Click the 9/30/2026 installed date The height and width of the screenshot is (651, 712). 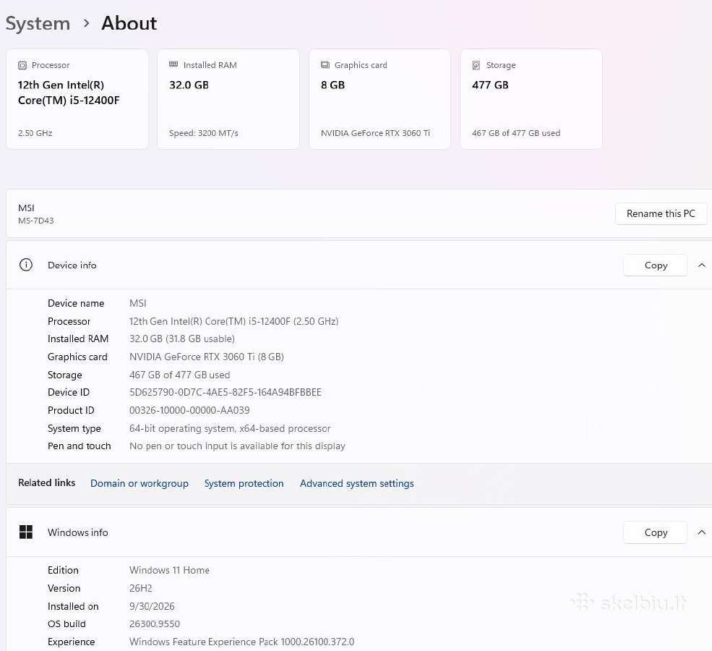click(152, 606)
